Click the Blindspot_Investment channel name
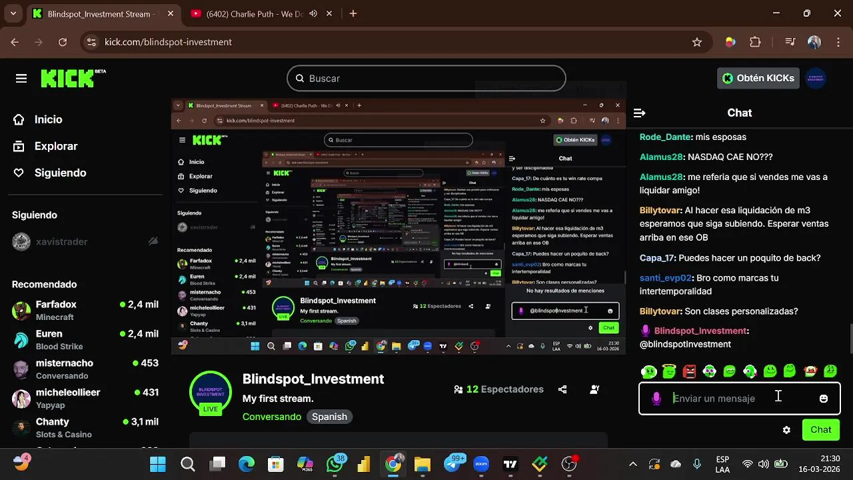This screenshot has width=853, height=480. tap(313, 379)
